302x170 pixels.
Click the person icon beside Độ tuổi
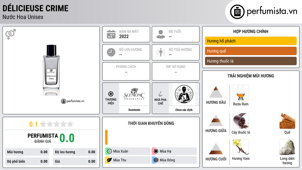click(x=161, y=34)
